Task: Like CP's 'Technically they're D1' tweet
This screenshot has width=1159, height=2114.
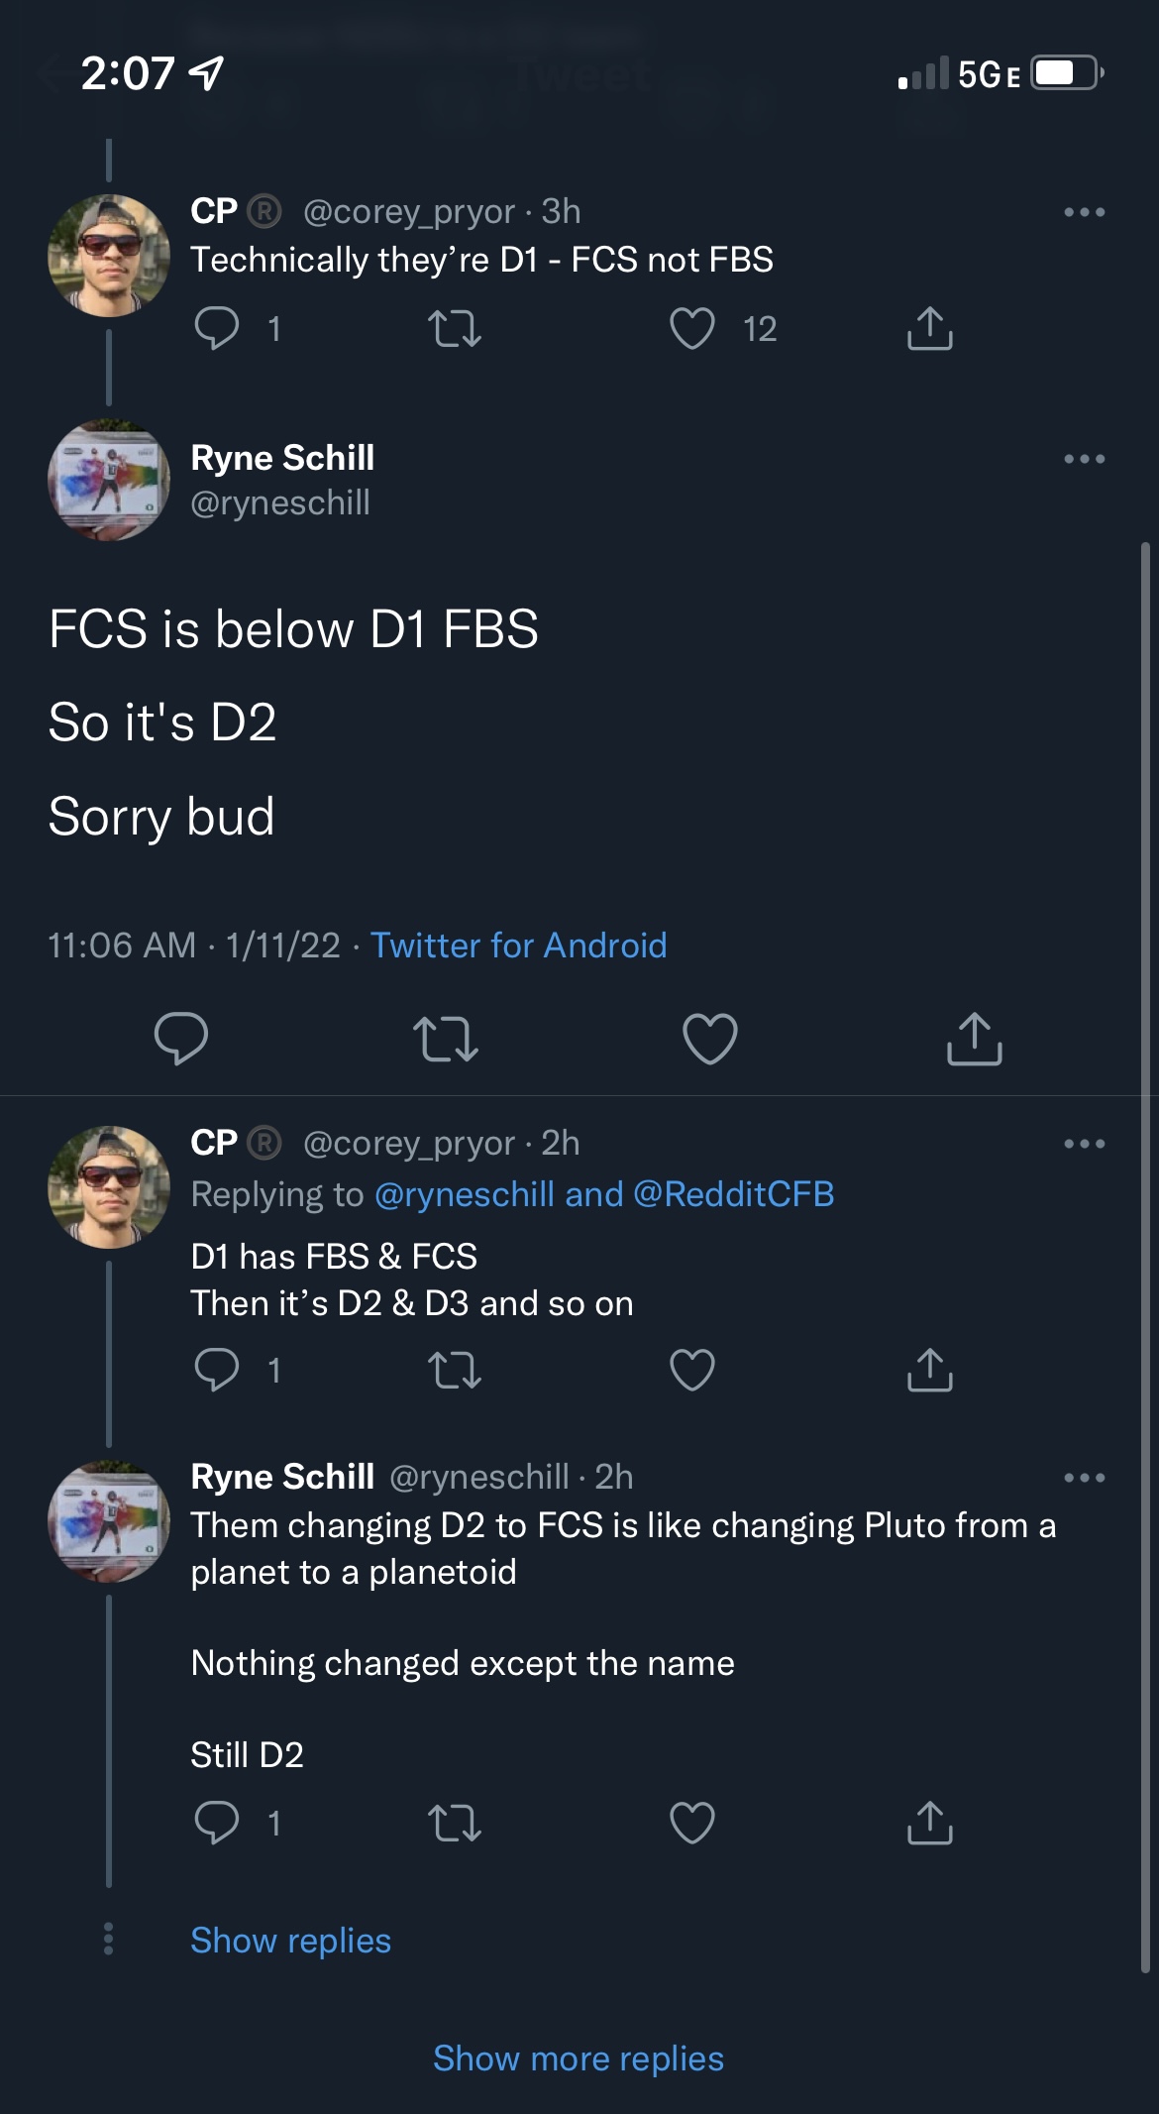Action: coord(692,329)
